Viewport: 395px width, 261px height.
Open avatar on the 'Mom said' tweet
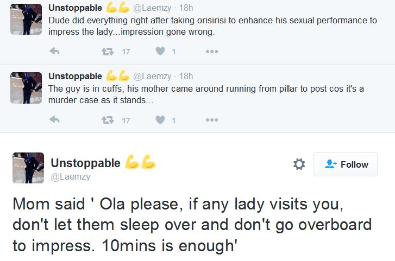pos(28,168)
